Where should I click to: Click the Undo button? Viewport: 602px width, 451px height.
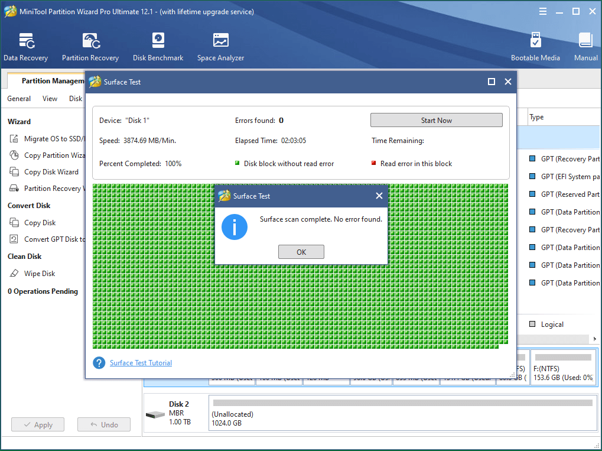pos(104,424)
